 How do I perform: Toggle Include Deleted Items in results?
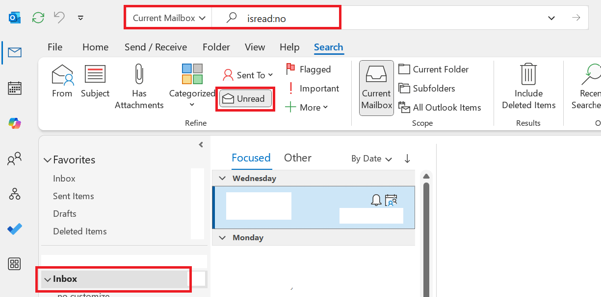click(528, 87)
